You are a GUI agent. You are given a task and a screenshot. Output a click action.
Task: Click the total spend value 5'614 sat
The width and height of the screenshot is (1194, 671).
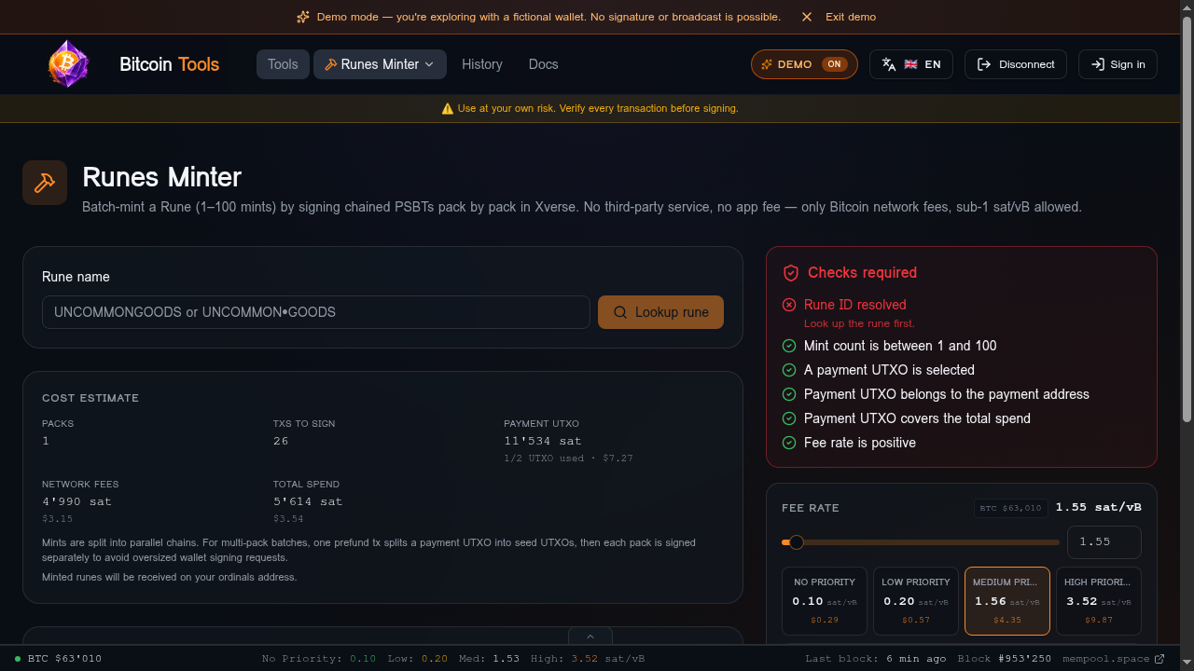308,501
